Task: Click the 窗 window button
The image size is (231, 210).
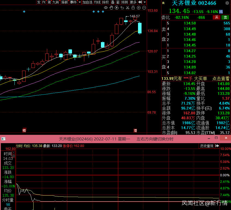Action: [x=118, y=2]
